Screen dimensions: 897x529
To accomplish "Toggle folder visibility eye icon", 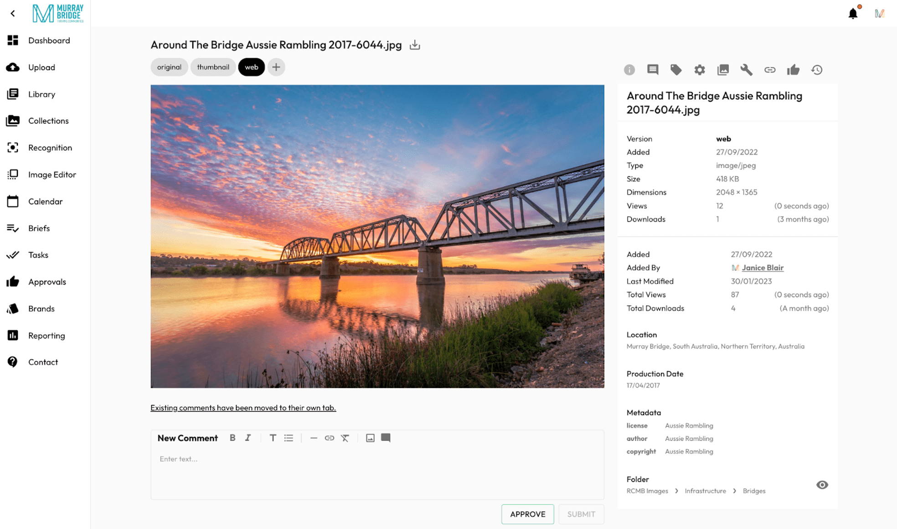I will point(822,485).
